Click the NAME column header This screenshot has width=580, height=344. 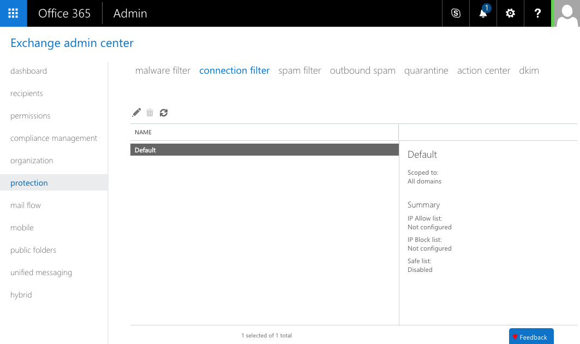point(143,132)
